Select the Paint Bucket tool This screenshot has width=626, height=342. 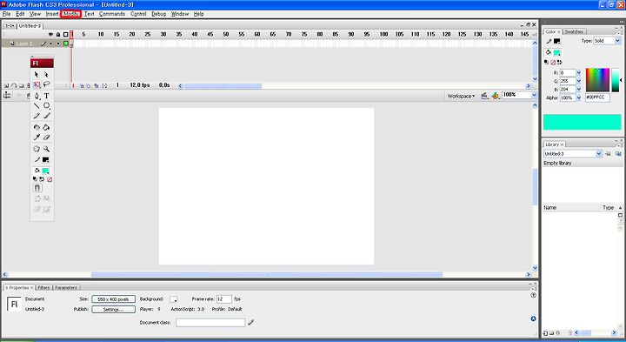pyautogui.click(x=46, y=127)
